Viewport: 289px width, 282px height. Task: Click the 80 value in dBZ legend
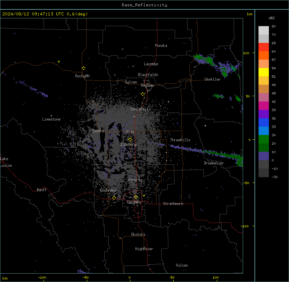coord(274,26)
